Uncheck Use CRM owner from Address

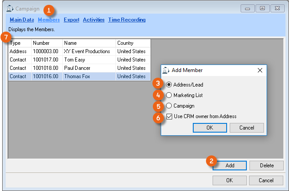pyautogui.click(x=170, y=116)
